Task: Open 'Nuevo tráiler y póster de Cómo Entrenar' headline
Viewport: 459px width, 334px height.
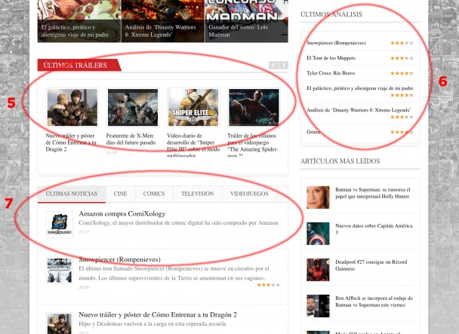Action: tap(158, 315)
